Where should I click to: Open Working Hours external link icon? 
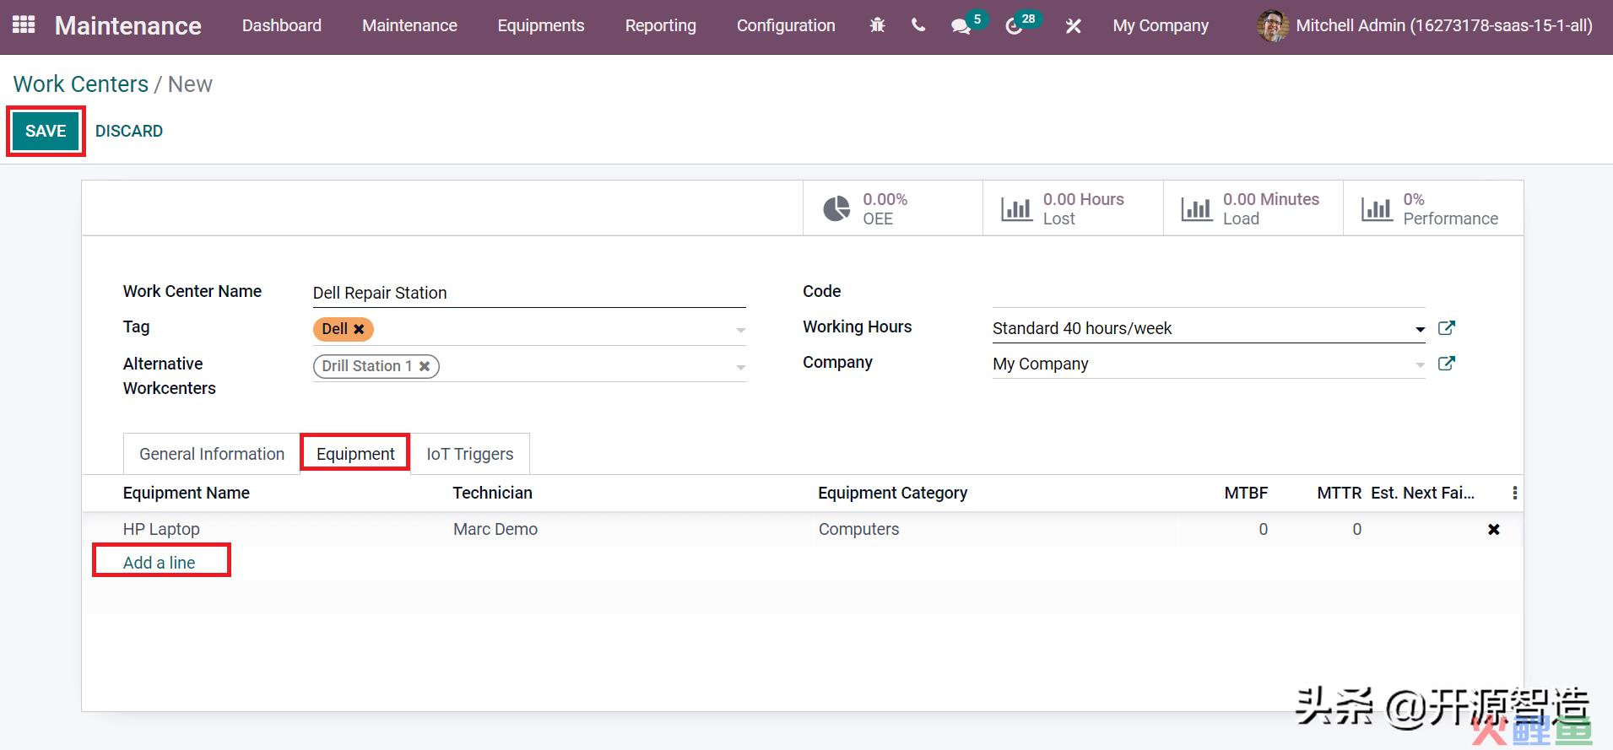click(1446, 328)
